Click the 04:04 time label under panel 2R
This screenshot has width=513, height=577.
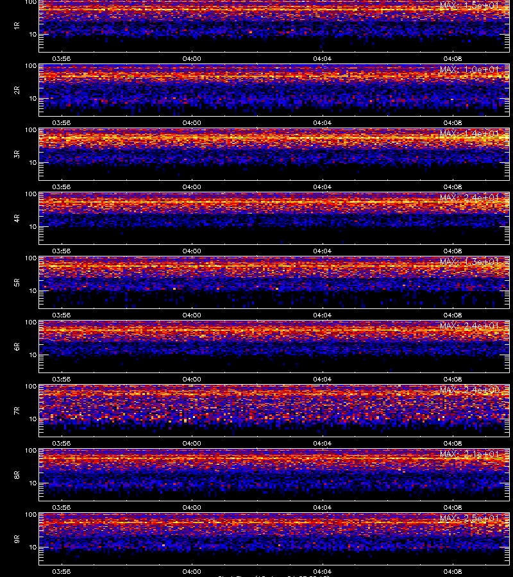click(322, 122)
